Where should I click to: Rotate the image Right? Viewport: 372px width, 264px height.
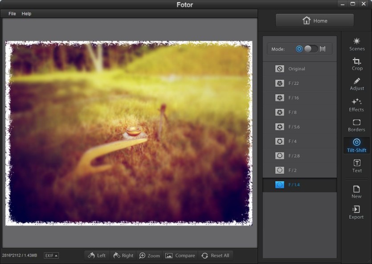pyautogui.click(x=123, y=256)
